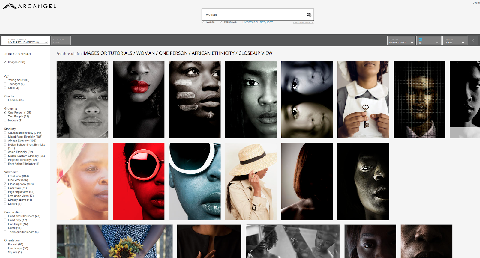This screenshot has width=480, height=258.
Task: Open the auburn bob hair silhouette thumbnail
Action: tap(307, 181)
